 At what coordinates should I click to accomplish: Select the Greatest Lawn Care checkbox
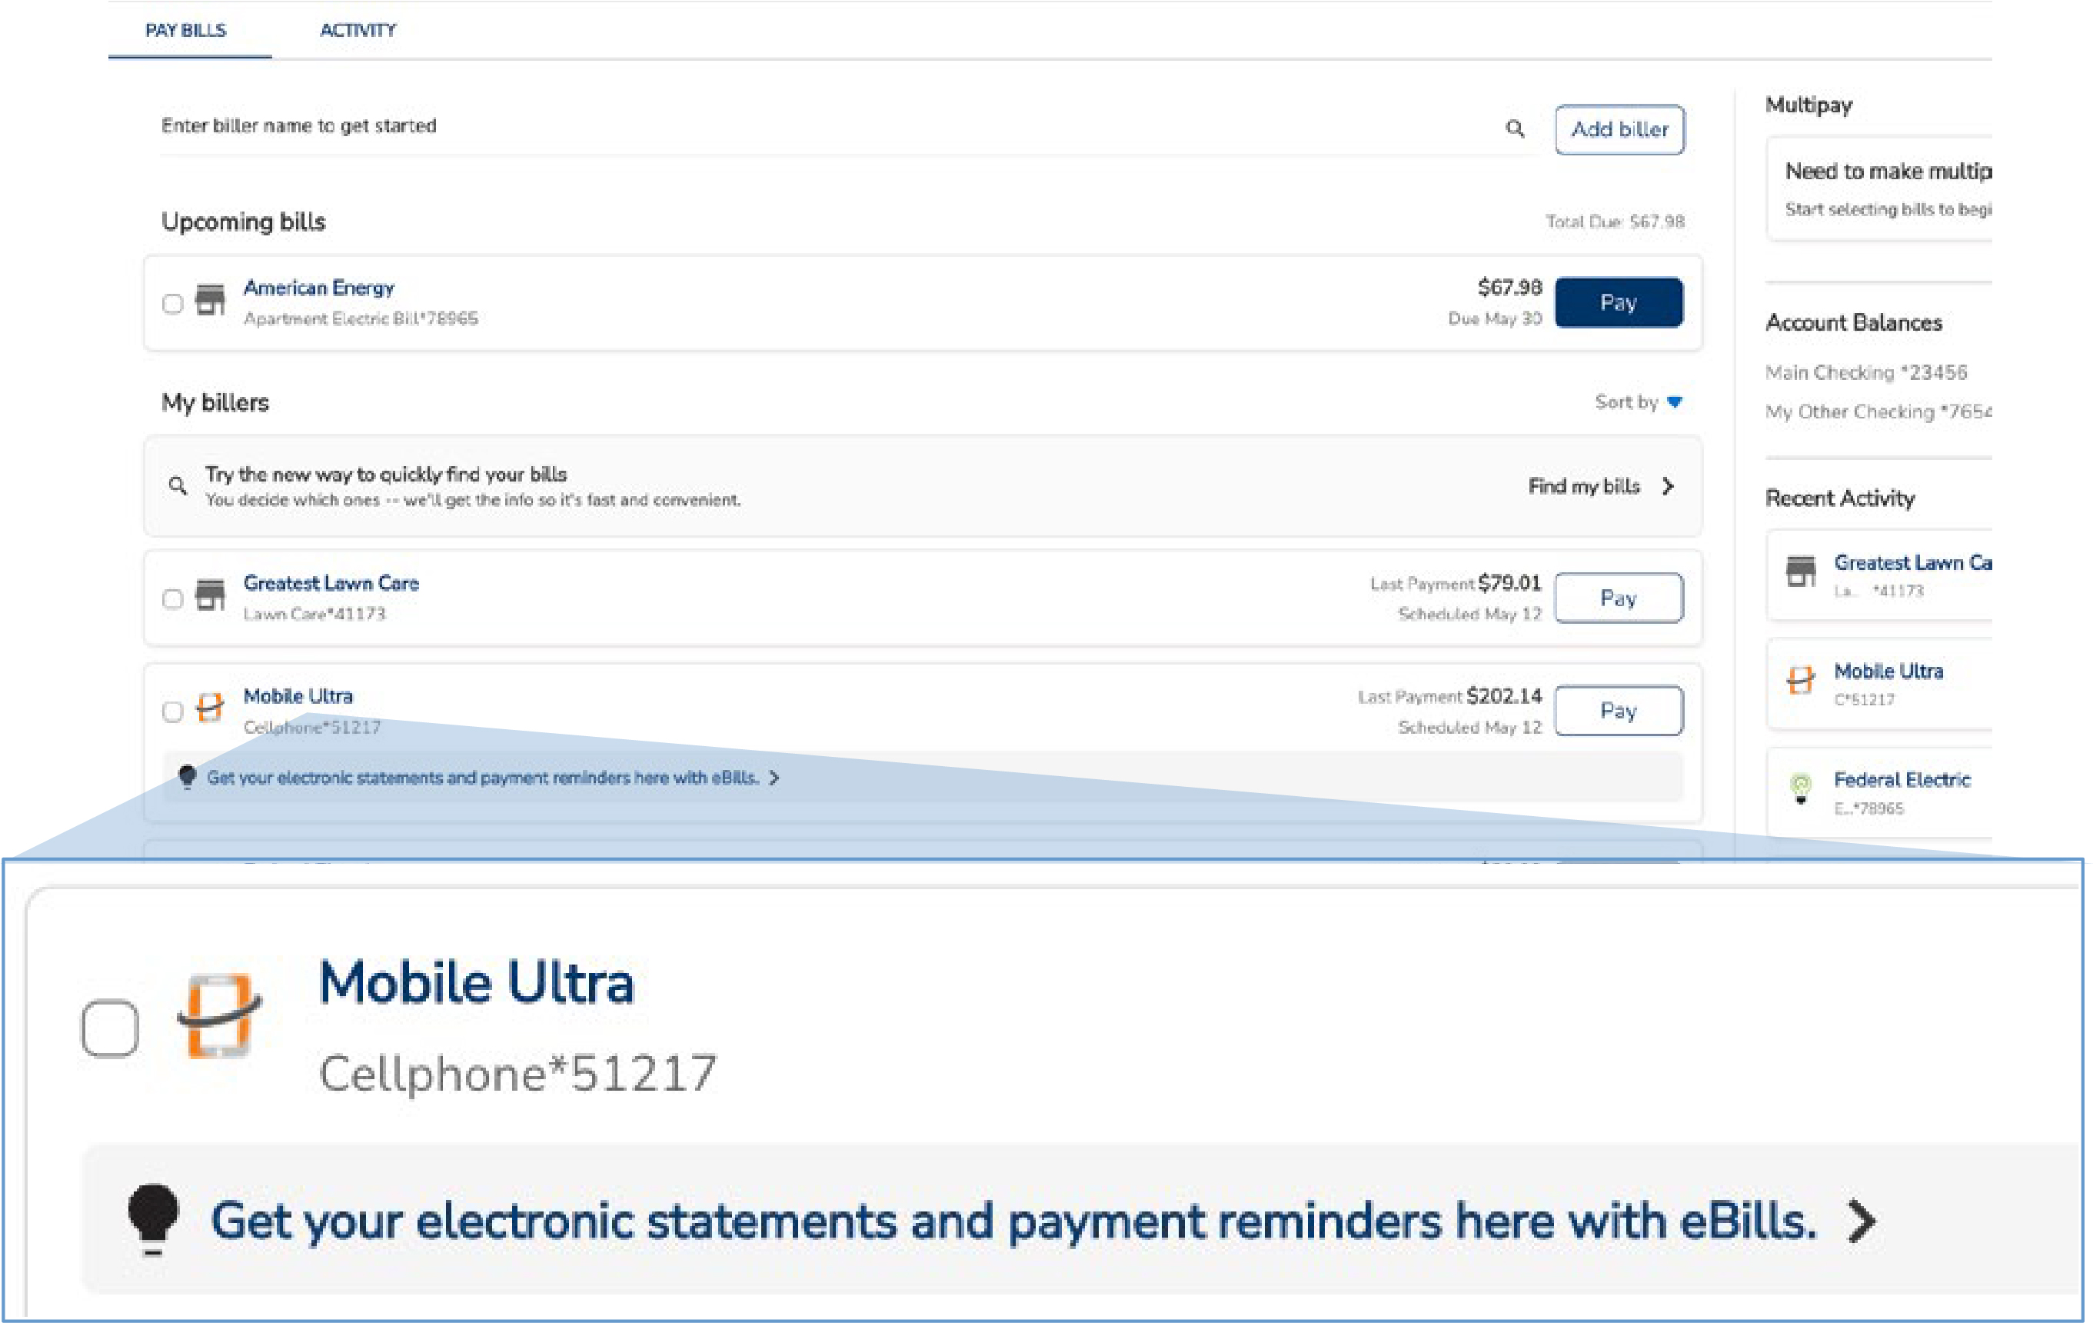tap(172, 599)
